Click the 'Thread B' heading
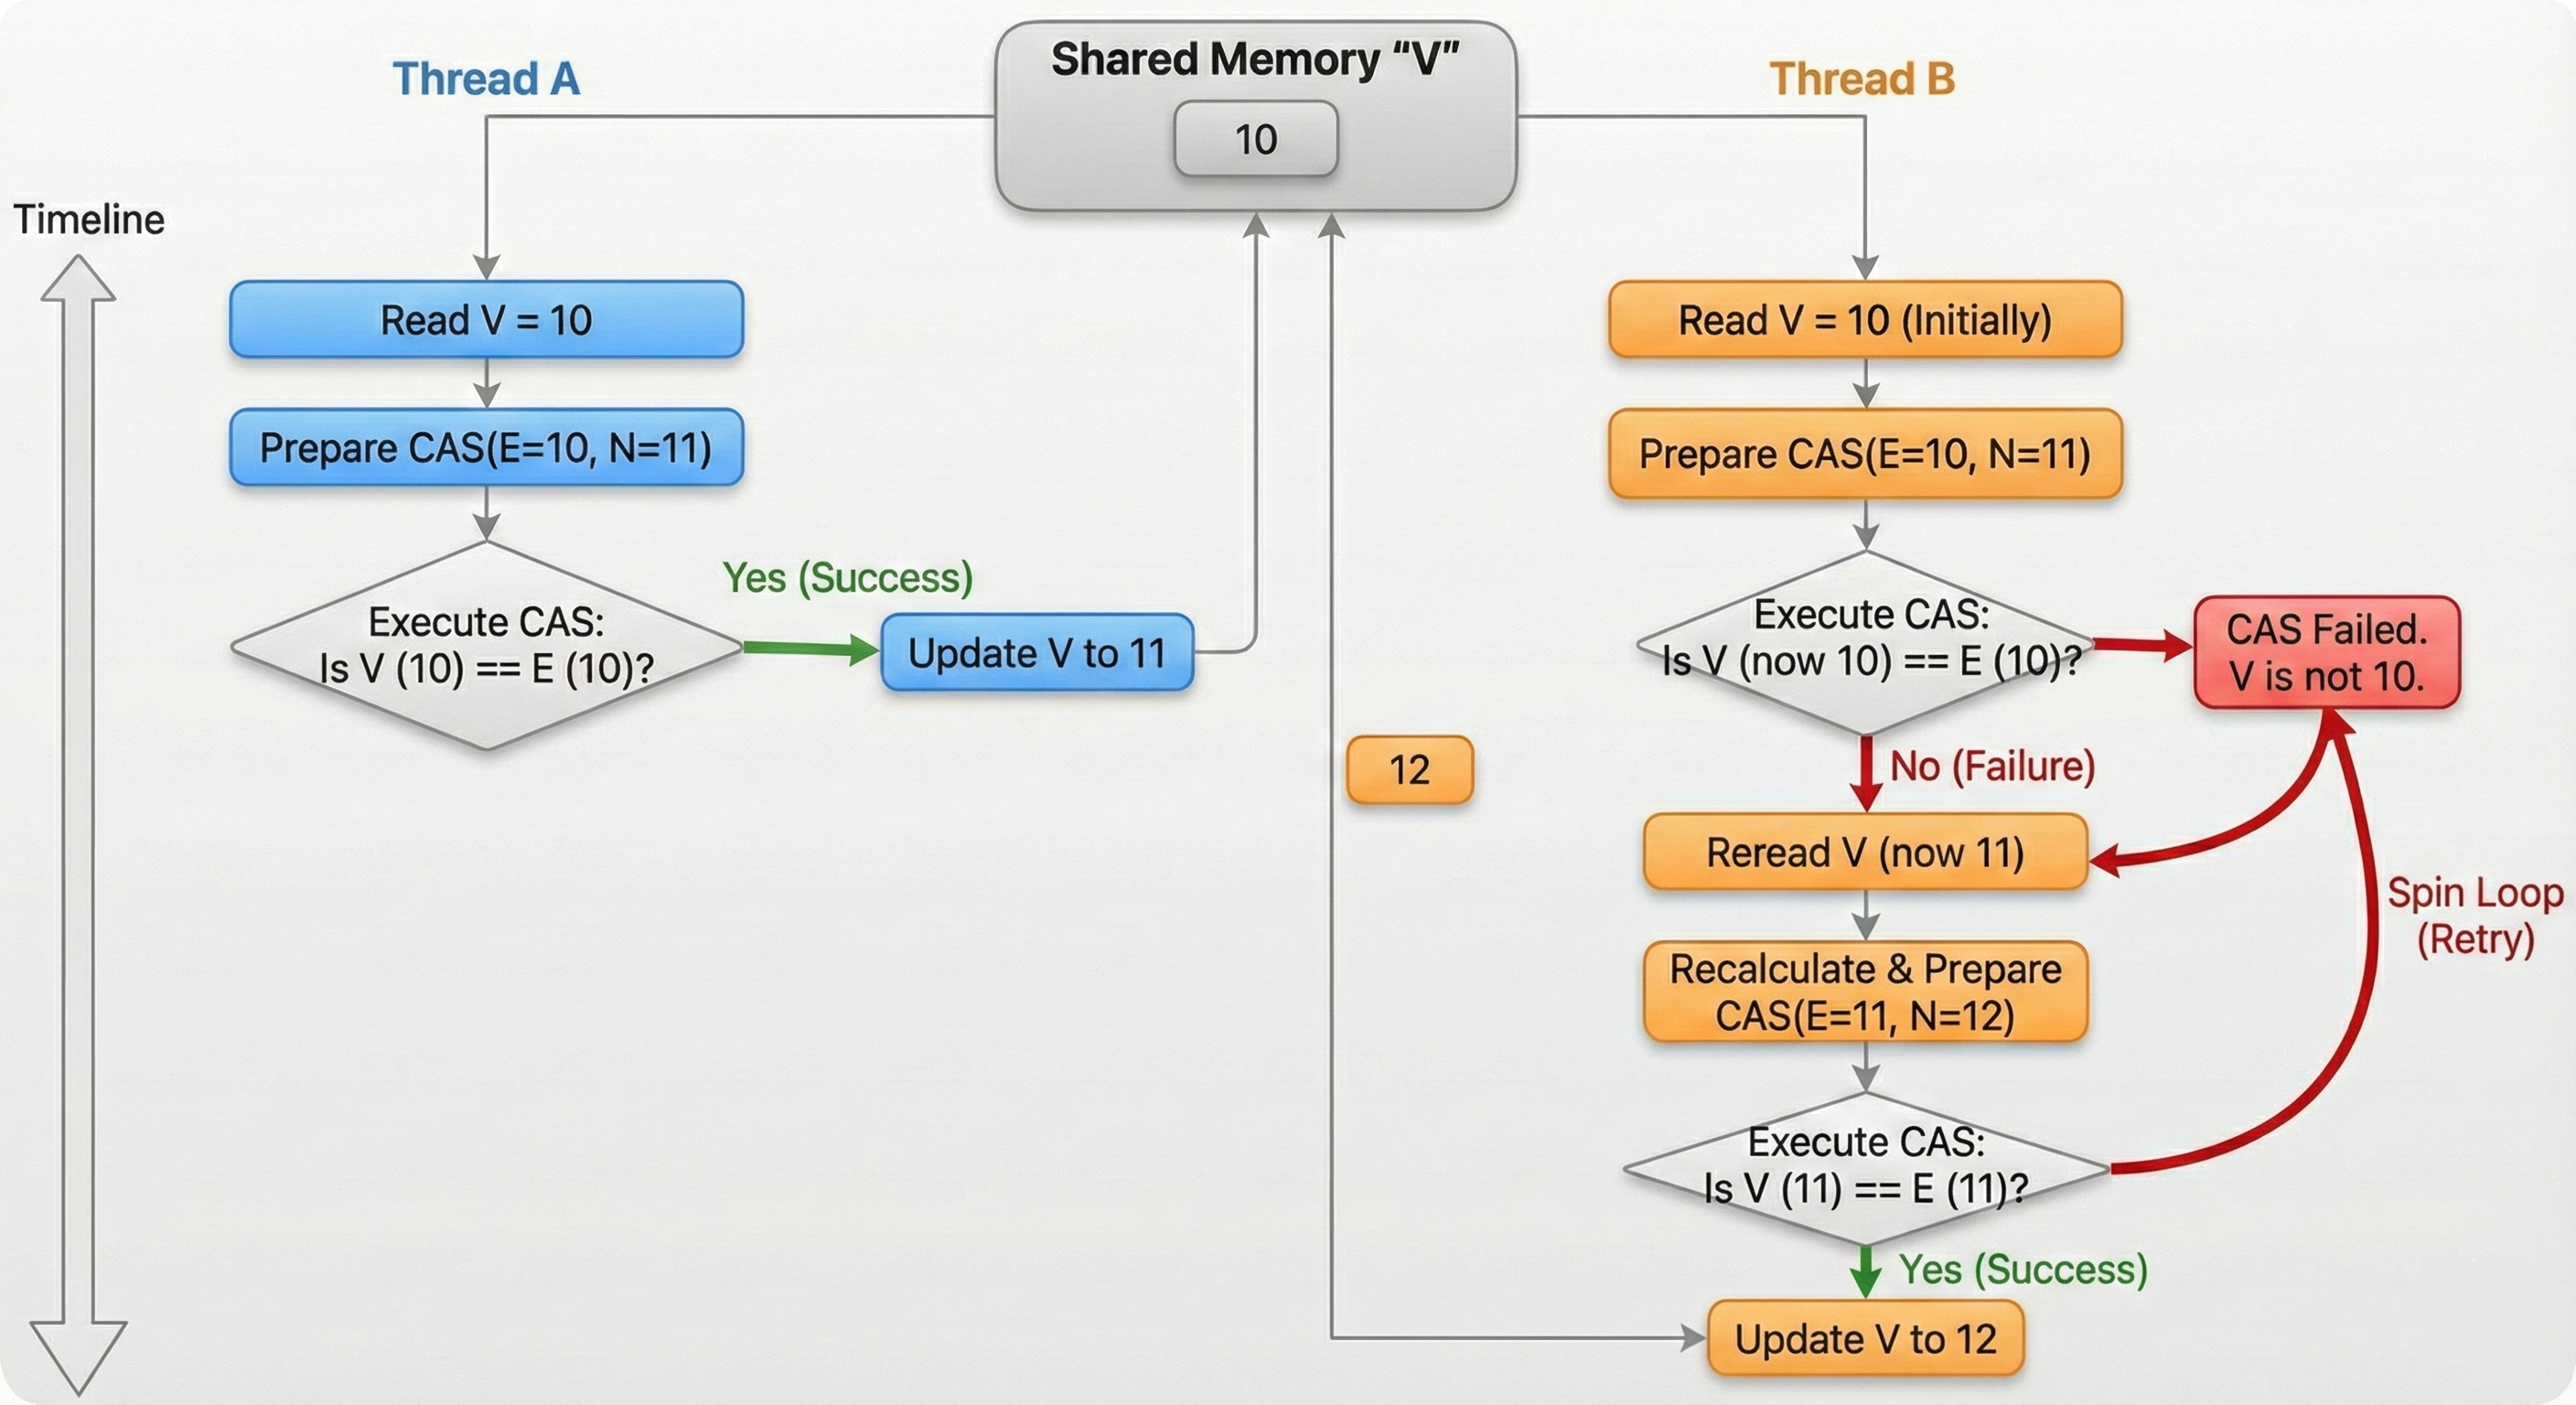This screenshot has width=2576, height=1405. [1861, 78]
